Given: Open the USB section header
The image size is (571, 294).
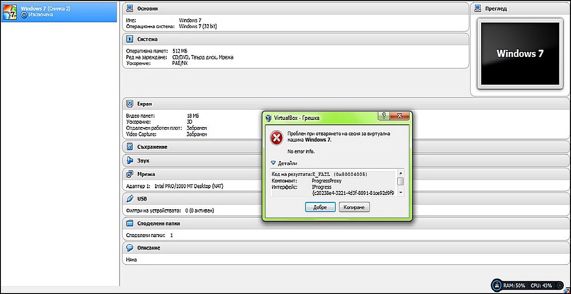Looking at the screenshot, I should tap(346, 199).
